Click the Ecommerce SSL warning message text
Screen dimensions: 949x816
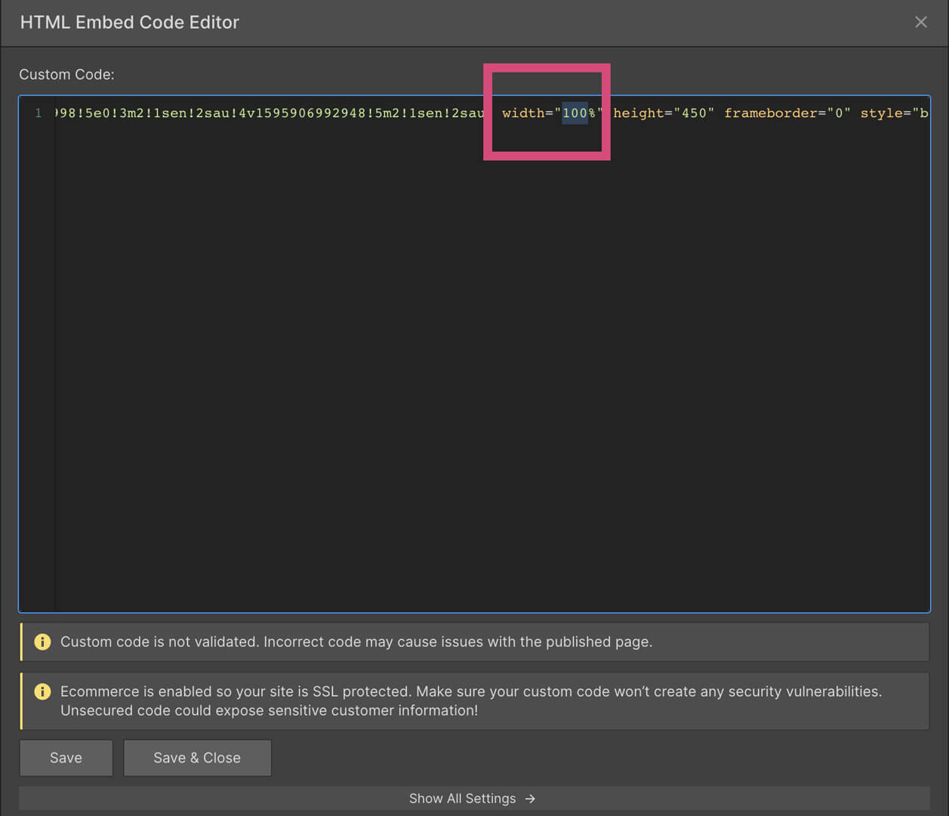(x=473, y=700)
